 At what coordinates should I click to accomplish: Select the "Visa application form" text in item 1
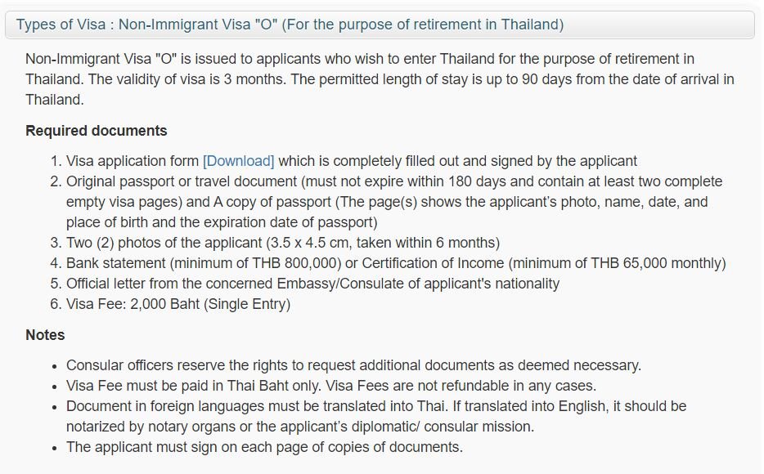[132, 161]
